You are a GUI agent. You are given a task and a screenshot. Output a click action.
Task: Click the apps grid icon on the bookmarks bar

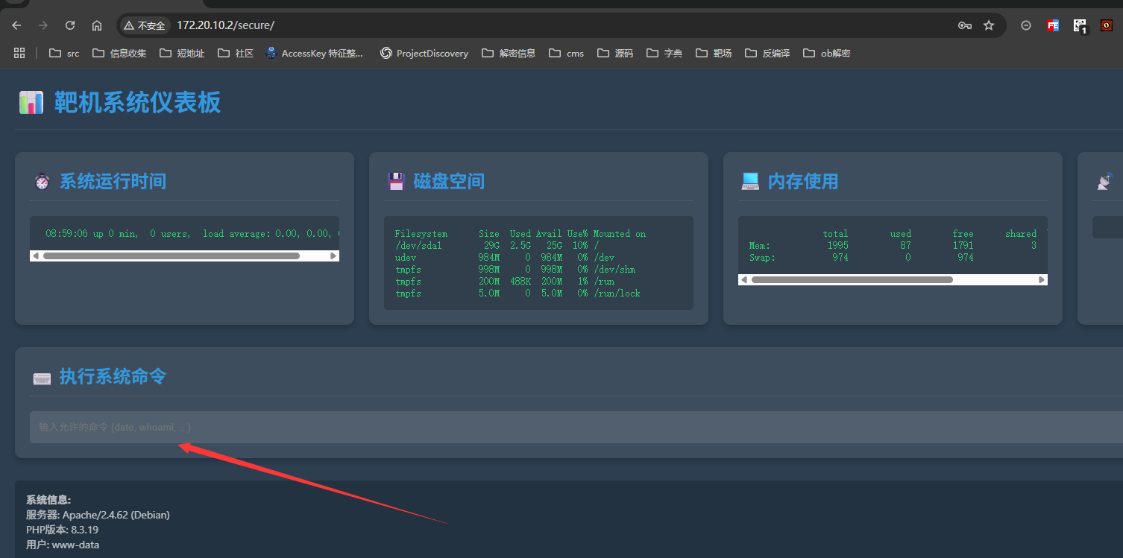point(19,53)
